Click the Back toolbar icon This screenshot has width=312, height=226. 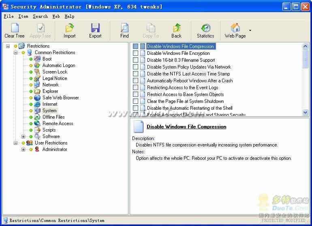coord(177,28)
